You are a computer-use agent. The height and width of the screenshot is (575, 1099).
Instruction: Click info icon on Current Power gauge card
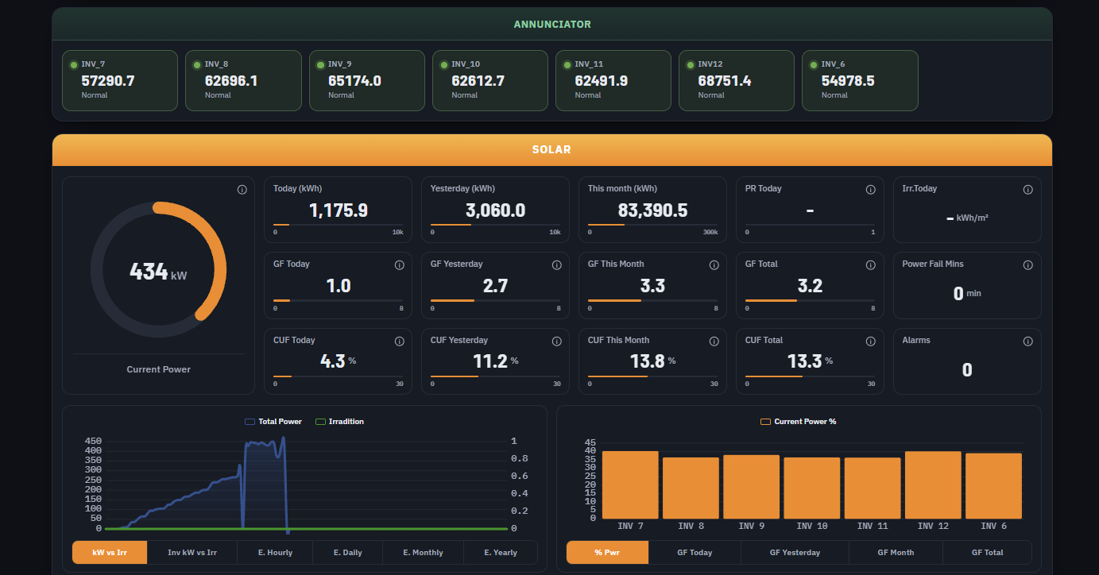(x=242, y=190)
